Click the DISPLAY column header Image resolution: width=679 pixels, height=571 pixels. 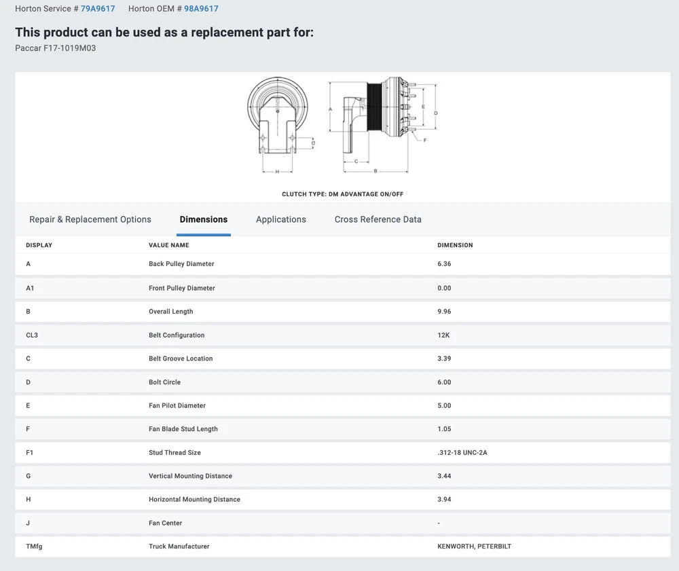coord(39,245)
